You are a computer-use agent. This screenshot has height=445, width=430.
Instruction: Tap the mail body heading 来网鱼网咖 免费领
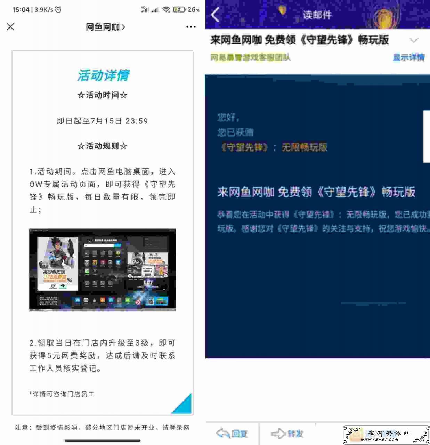click(316, 192)
